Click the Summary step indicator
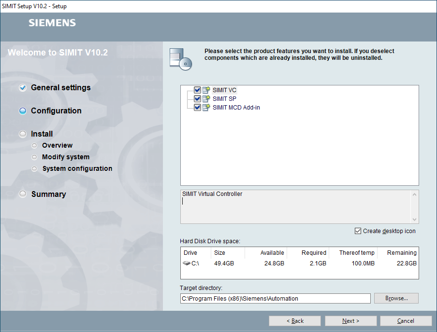 (x=23, y=194)
